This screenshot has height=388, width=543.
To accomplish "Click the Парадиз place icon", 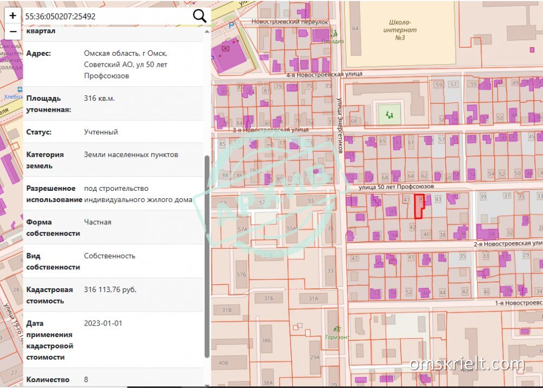I will tap(334, 34).
